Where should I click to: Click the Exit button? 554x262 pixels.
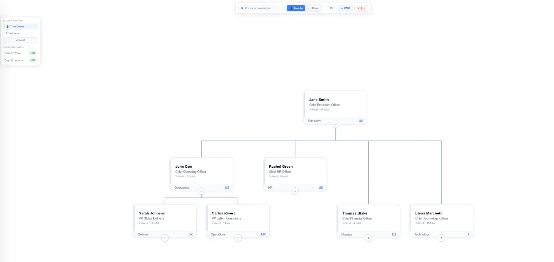361,8
